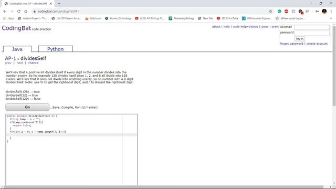Click the browser forward arrow
This screenshot has width=336, height=189.
point(12,12)
